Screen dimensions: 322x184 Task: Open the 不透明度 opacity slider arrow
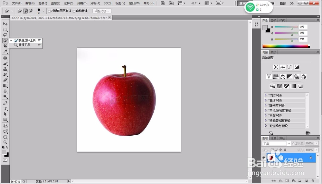317,143
